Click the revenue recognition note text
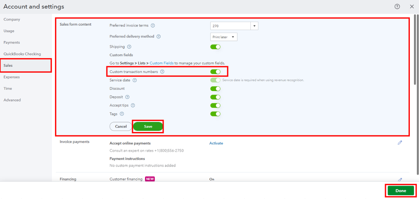419x199 pixels. pyautogui.click(x=263, y=80)
